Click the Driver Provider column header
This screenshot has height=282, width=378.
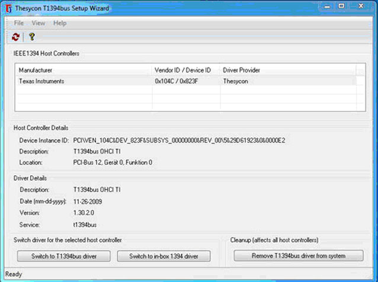(287, 70)
